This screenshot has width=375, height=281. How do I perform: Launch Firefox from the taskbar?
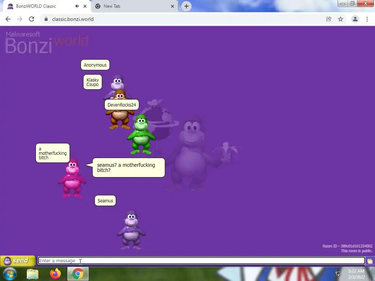click(x=55, y=274)
